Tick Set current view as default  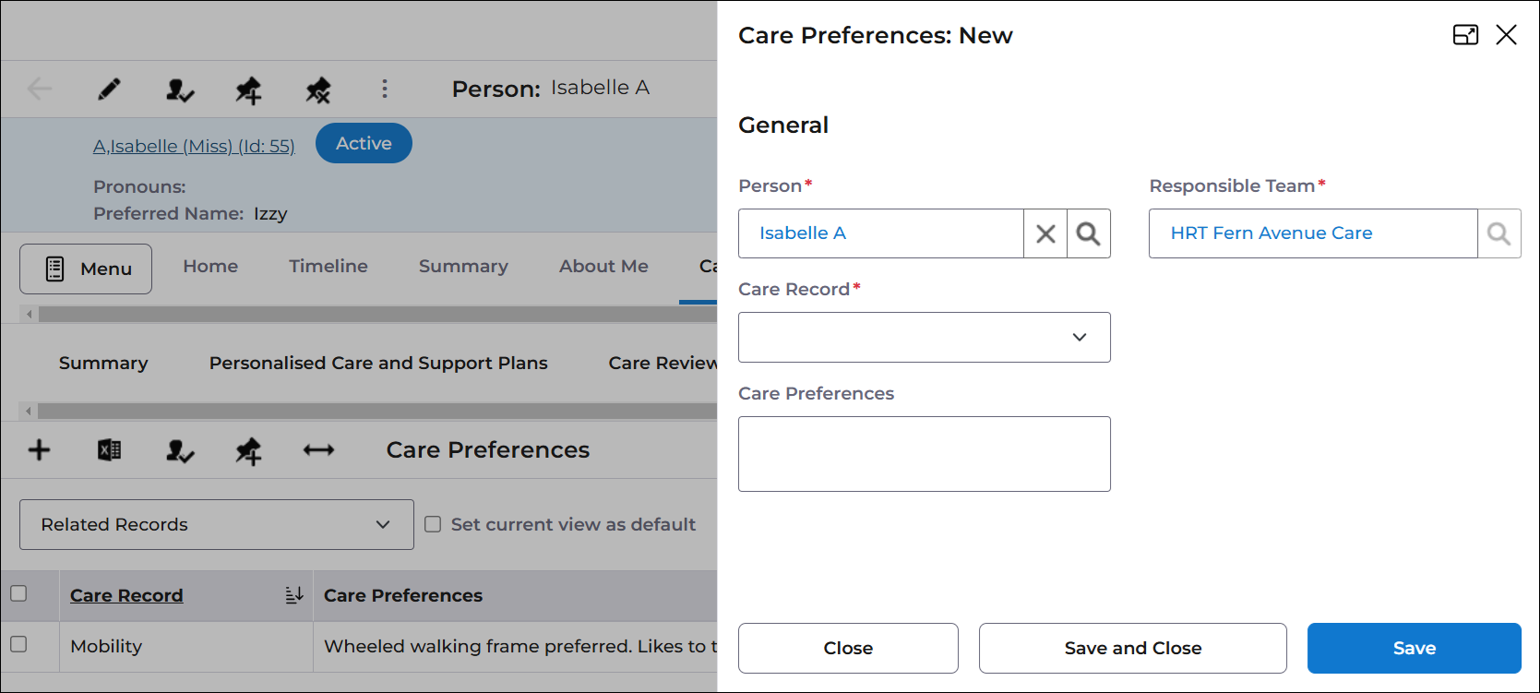(433, 524)
